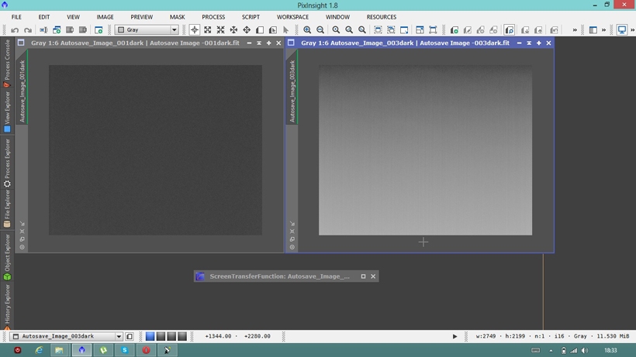Open the Process Explorer side panel

(x=7, y=163)
